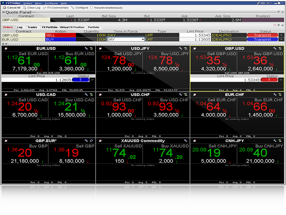Click the swap icon in EUR.CHF cell
The width and height of the screenshot is (286, 215).
(x=280, y=95)
